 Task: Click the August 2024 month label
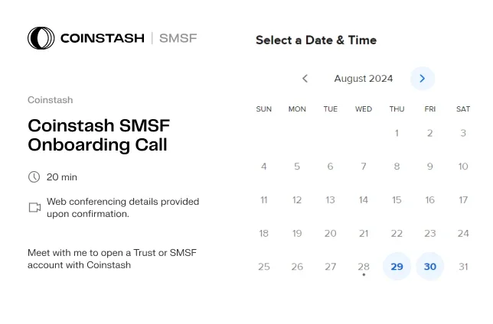pos(364,79)
